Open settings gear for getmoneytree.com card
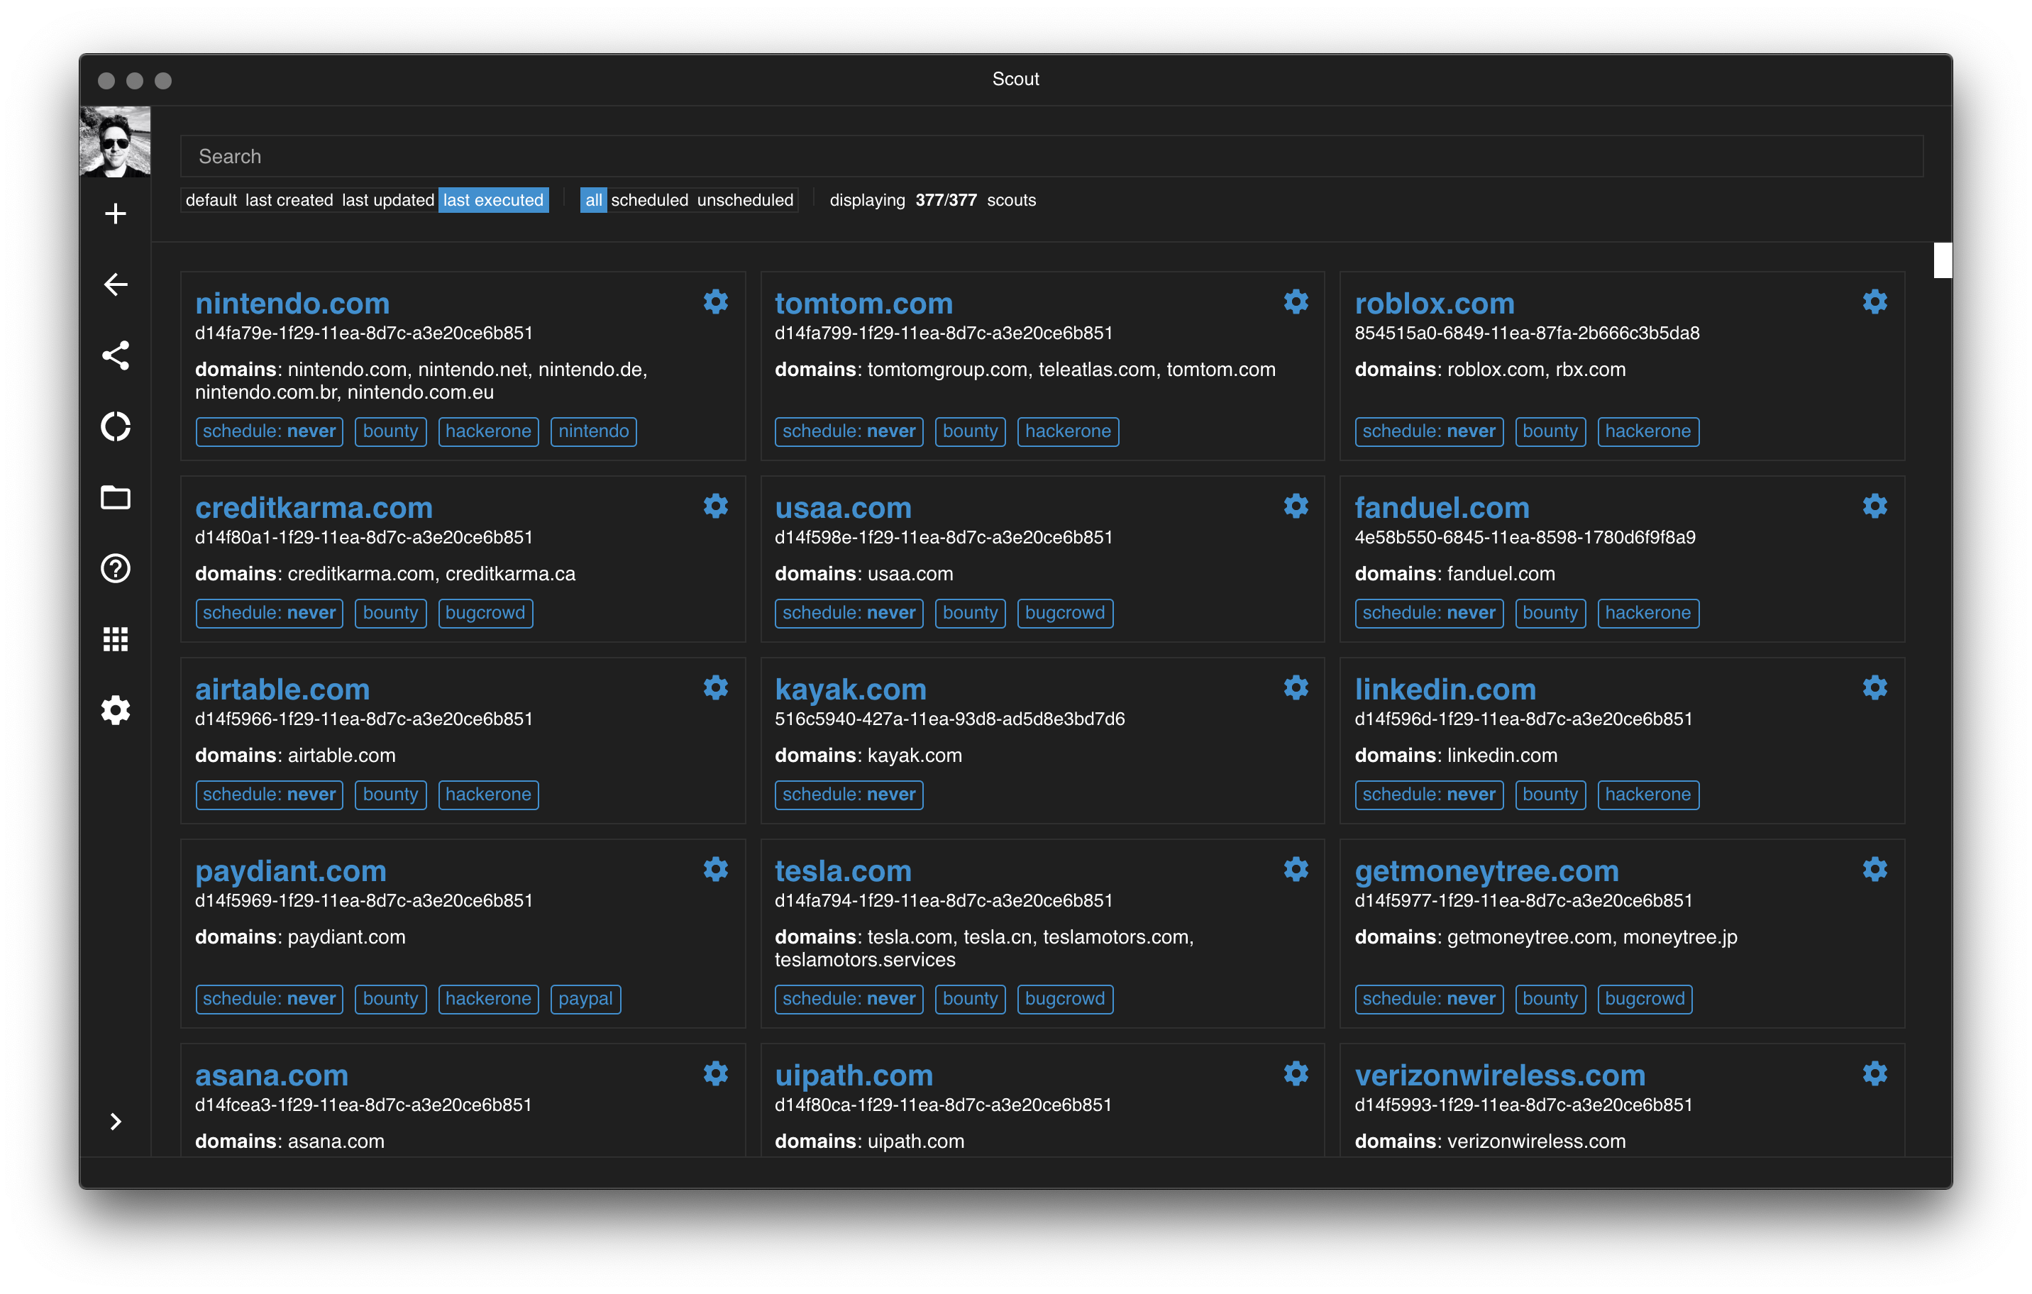This screenshot has height=1294, width=2032. click(x=1874, y=869)
